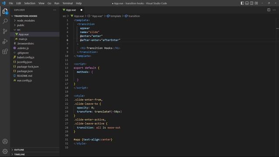Open the View menu
Screen dimensions: 279x157
(41, 3)
